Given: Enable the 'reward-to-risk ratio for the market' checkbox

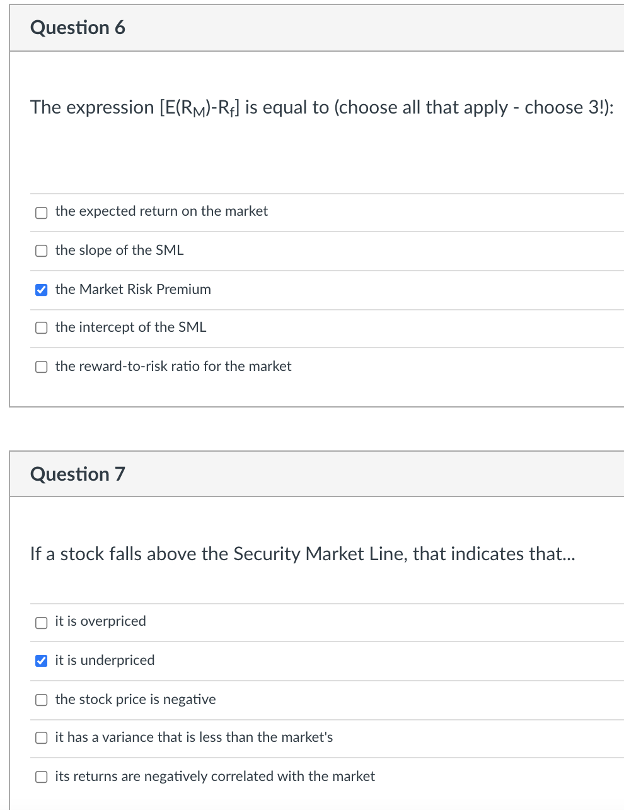Looking at the screenshot, I should click(41, 367).
